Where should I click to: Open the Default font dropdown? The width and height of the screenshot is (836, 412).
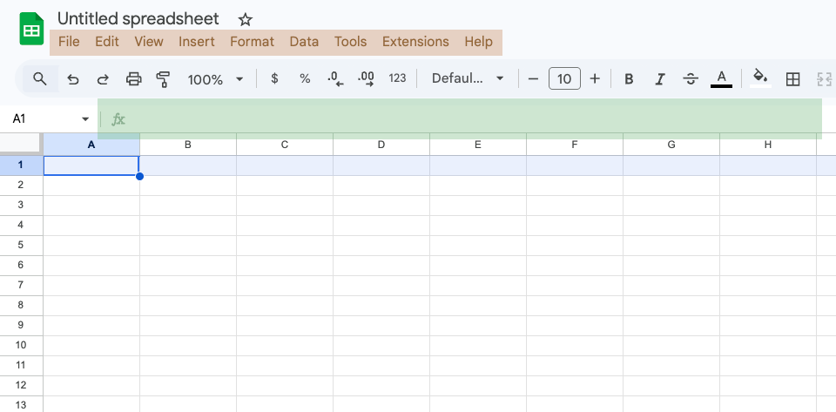(468, 79)
